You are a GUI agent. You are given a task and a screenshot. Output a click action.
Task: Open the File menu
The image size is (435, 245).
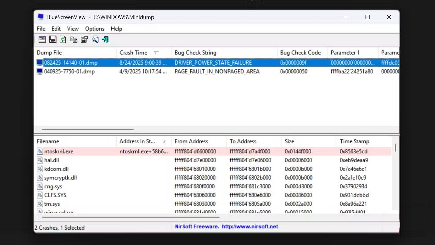pos(41,29)
